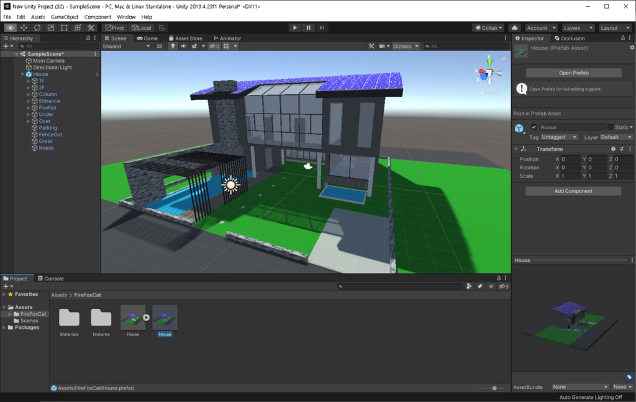This screenshot has width=636, height=402.
Task: Select the Scale tool
Action: tap(50, 27)
